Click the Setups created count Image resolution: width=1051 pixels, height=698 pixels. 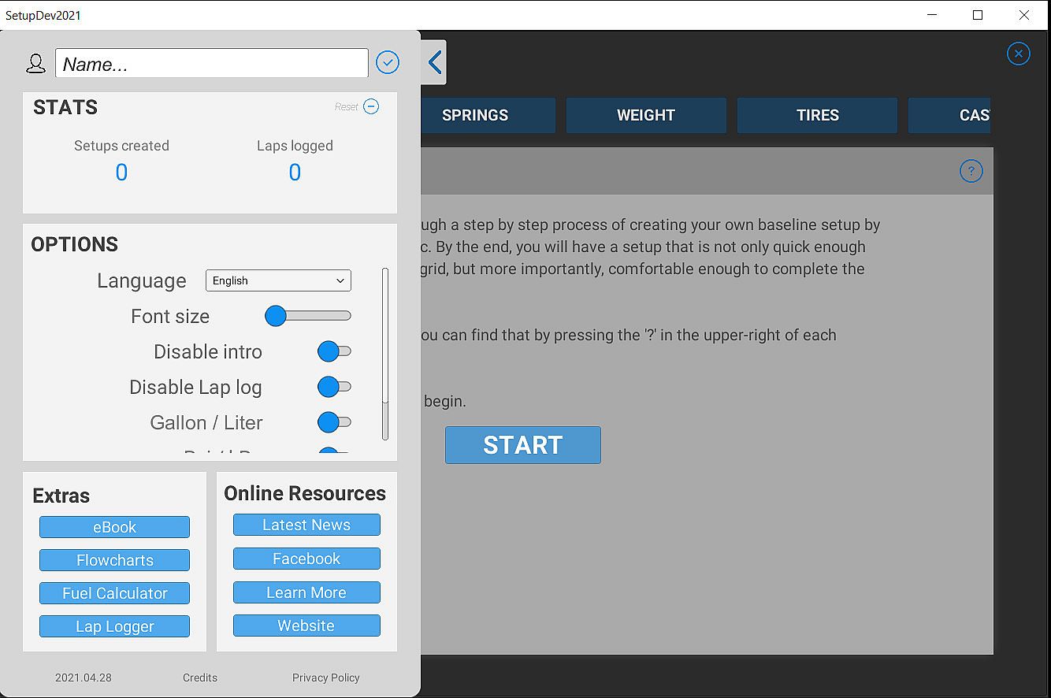[121, 173]
